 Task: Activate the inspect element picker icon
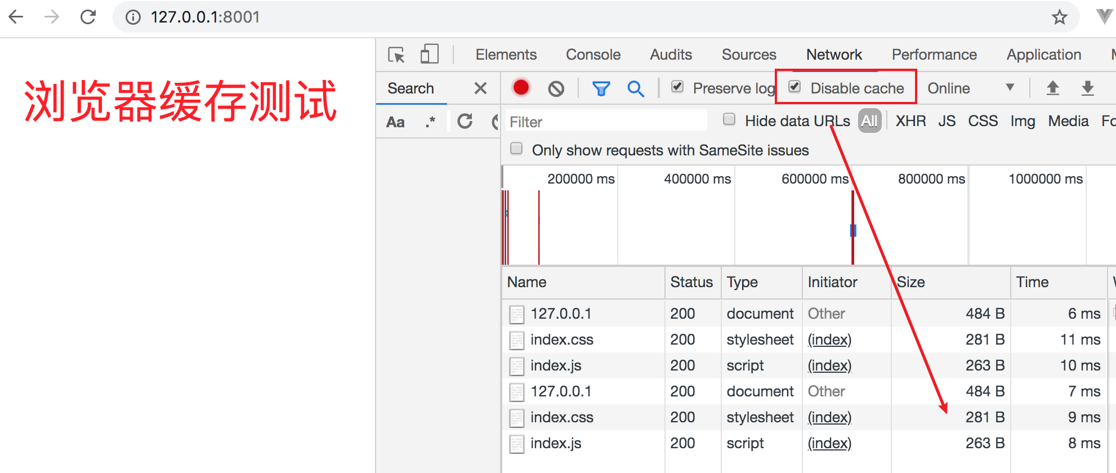tap(396, 55)
